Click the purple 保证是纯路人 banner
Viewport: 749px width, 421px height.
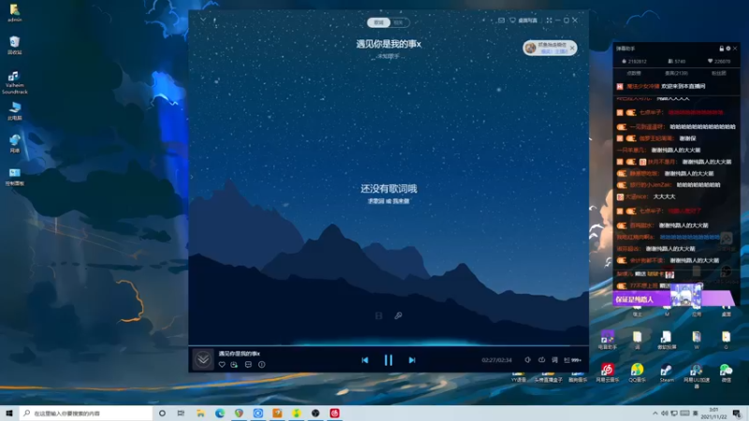[x=672, y=298]
